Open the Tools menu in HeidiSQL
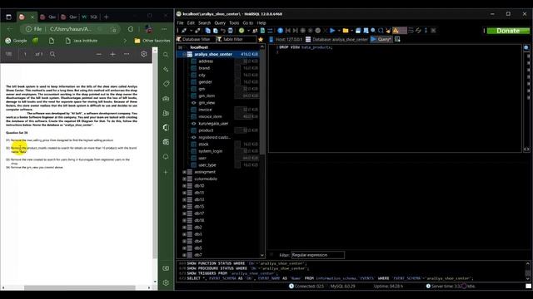Viewport: 533px width, 299px height. [x=234, y=22]
